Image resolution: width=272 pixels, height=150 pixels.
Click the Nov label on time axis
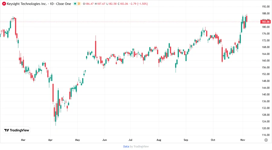tap(243, 140)
